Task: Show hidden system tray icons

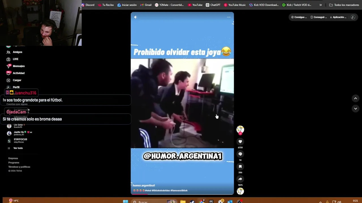Action: (x=320, y=202)
